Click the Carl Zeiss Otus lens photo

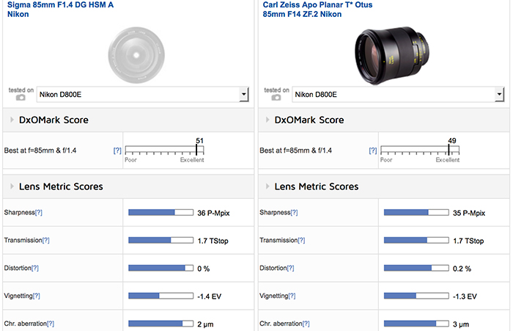[392, 55]
